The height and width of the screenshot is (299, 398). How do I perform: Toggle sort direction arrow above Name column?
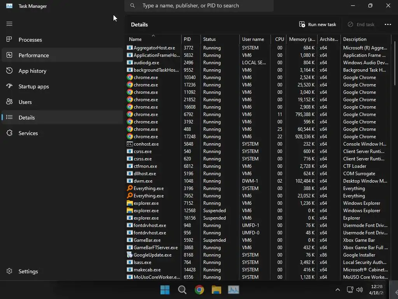[x=153, y=35]
